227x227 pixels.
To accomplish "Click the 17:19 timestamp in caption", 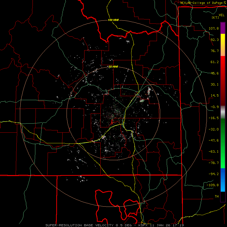I will point(178,225).
